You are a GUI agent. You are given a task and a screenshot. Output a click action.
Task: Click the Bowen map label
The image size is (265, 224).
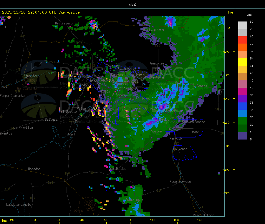pyautogui.click(x=196, y=132)
